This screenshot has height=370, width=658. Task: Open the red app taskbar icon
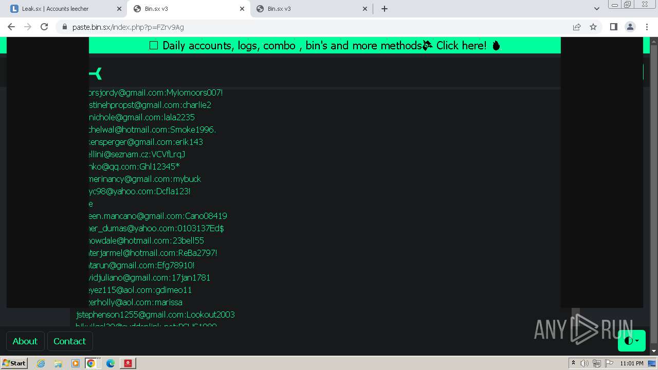click(x=128, y=363)
